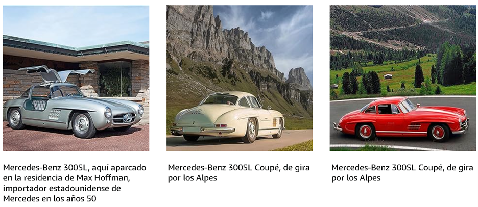Click the silver car's rear wheel
478x207 pixels.
15,118
